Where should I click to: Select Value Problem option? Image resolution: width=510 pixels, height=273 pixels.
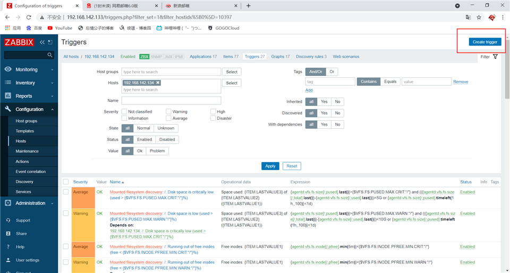pos(157,151)
